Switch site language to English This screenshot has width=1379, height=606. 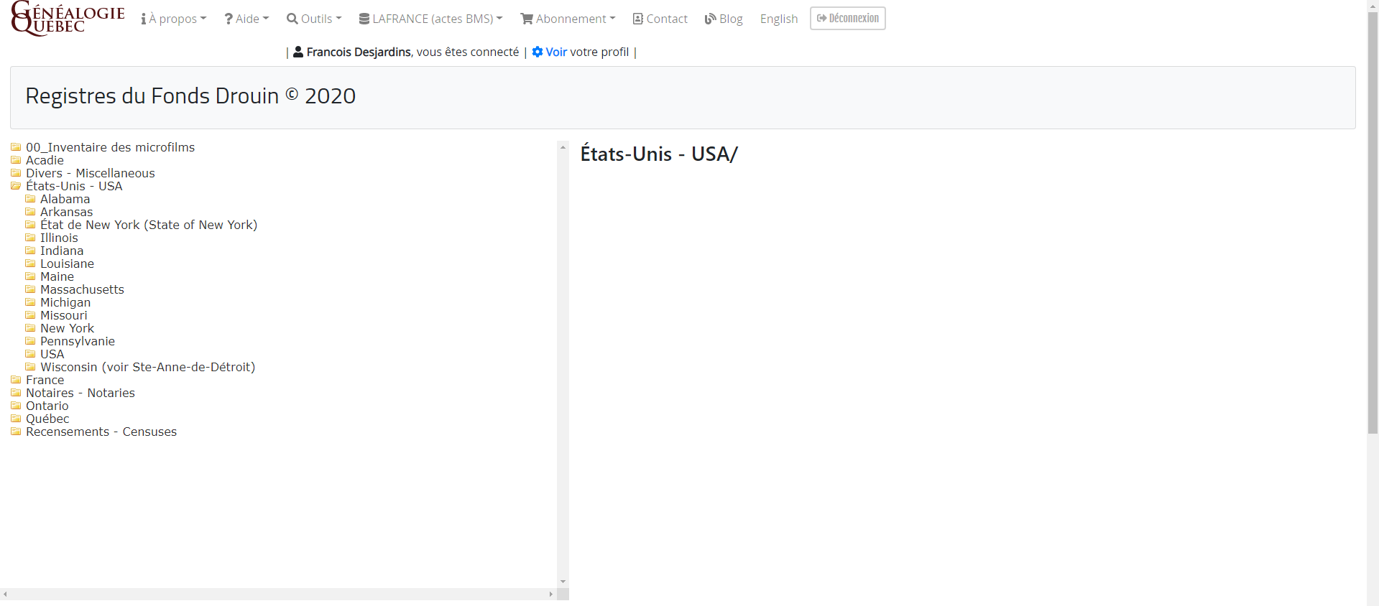pyautogui.click(x=779, y=19)
